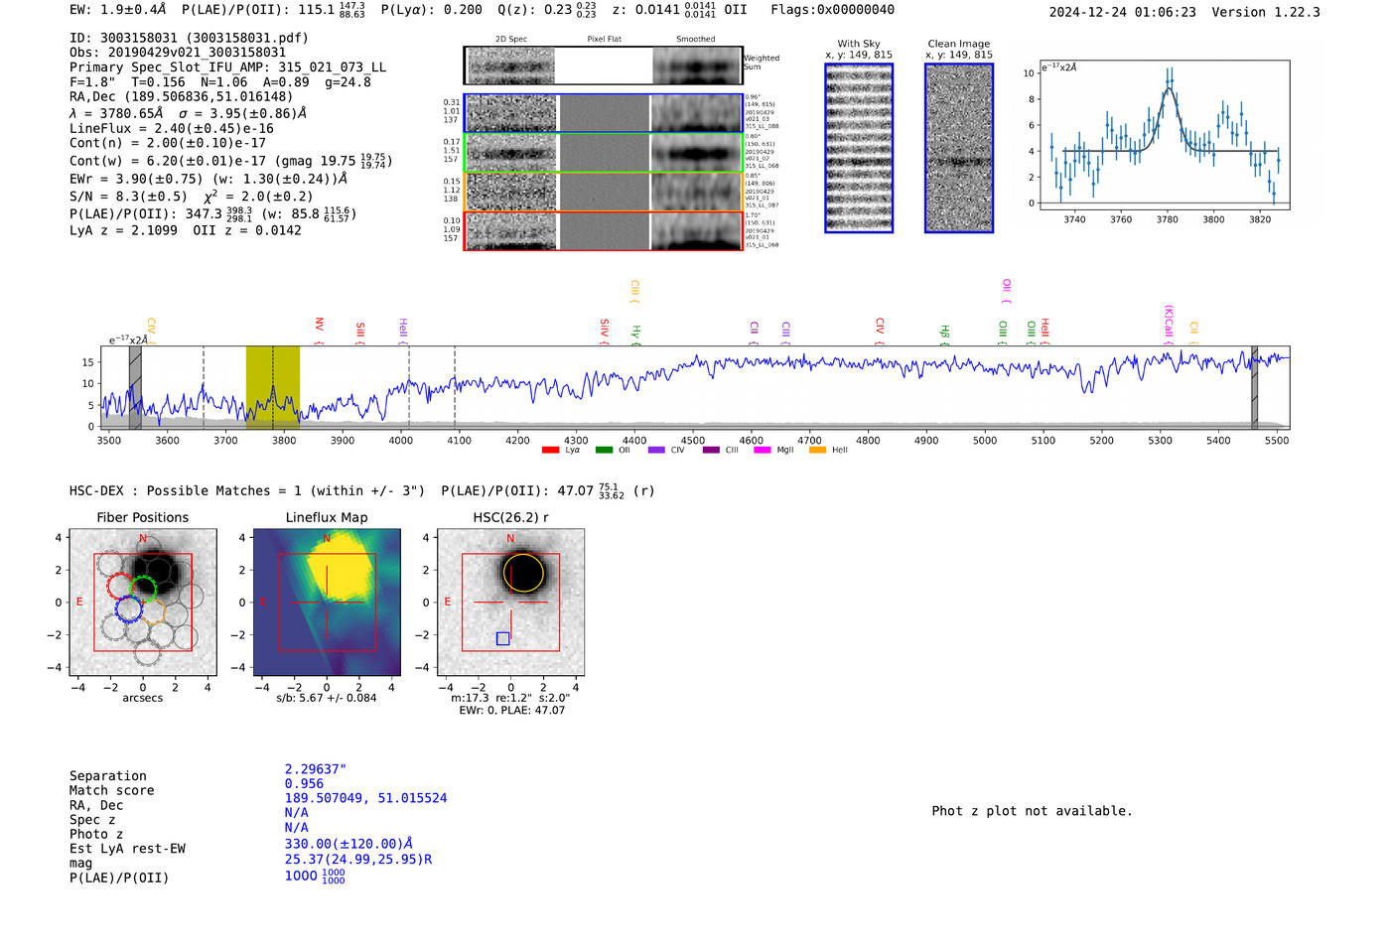Click the Fiber Positions image
The width and height of the screenshot is (1390, 946).
point(143,603)
